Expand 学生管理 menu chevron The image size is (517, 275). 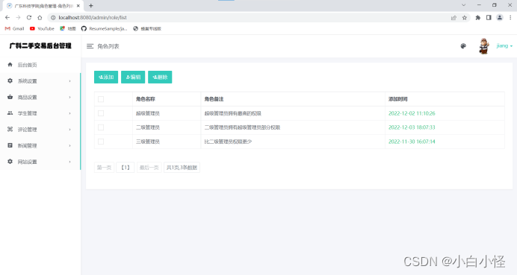tap(69, 113)
